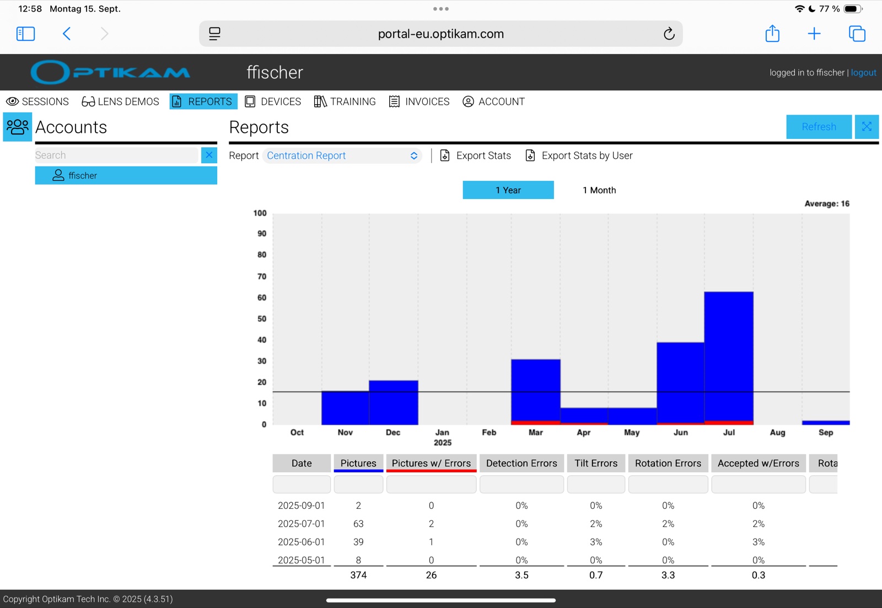
Task: Switch chart range to 1 Month
Action: point(599,190)
